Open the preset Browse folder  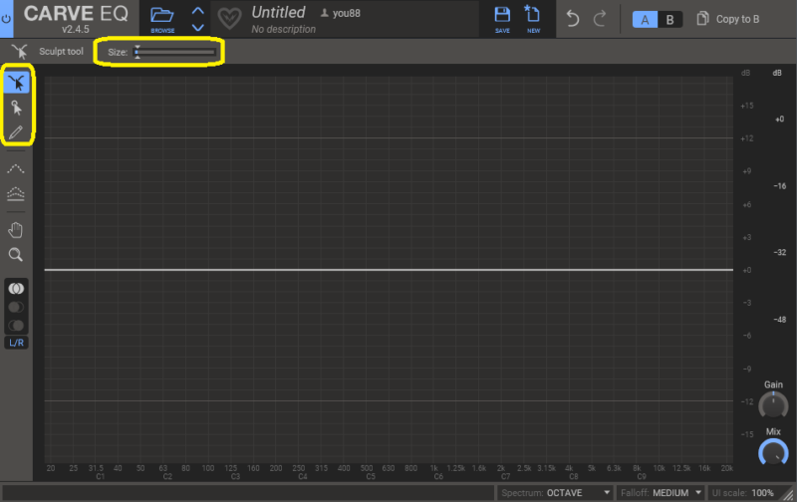pos(161,18)
